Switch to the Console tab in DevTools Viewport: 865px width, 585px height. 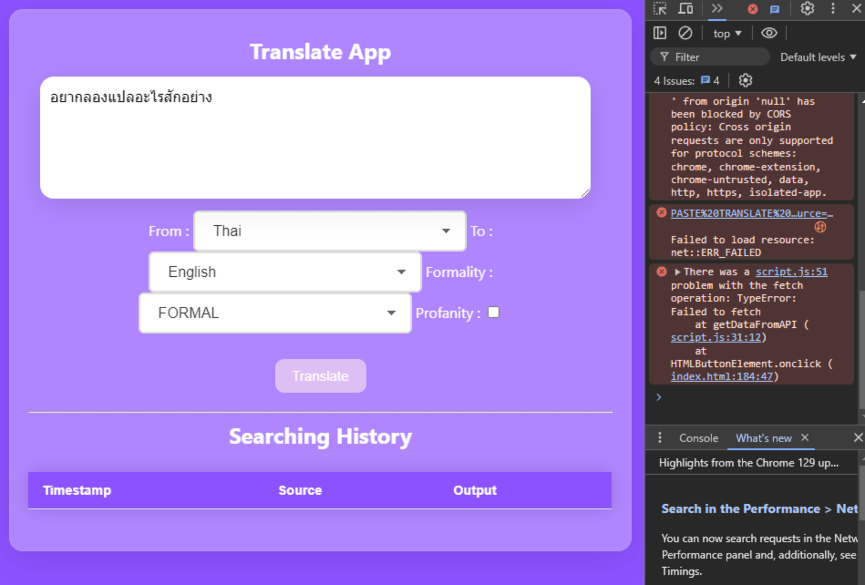(695, 438)
